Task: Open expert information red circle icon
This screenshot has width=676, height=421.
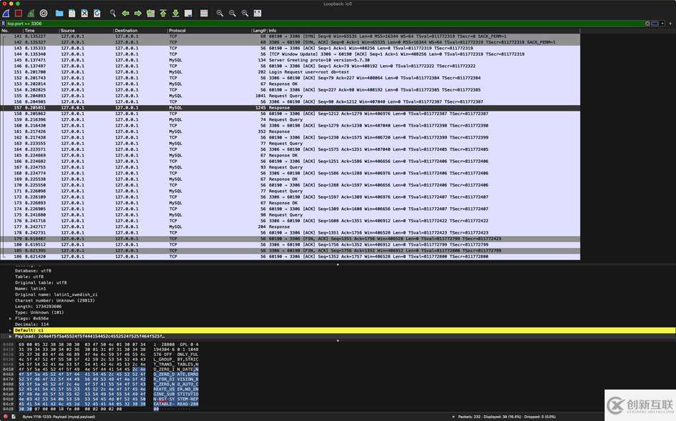Action: 5,417
